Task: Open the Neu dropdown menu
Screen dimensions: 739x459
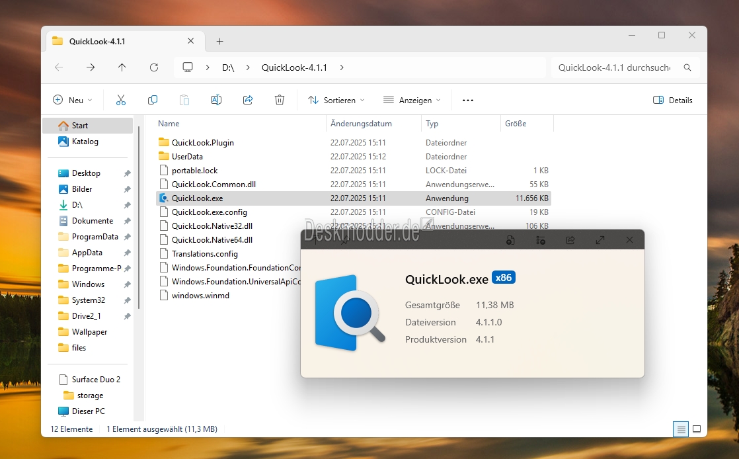Action: point(73,100)
